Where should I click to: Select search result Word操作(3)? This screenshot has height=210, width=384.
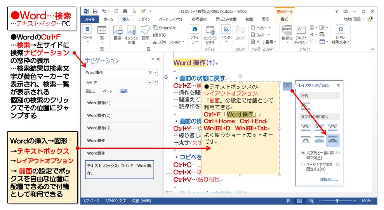click(x=120, y=128)
